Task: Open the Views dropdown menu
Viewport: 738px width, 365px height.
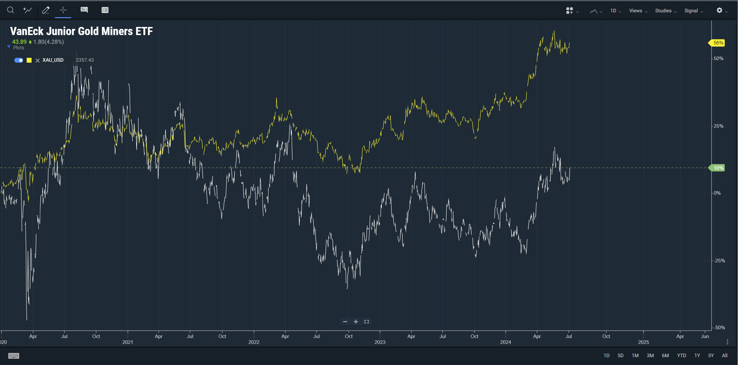Action: pyautogui.click(x=638, y=11)
